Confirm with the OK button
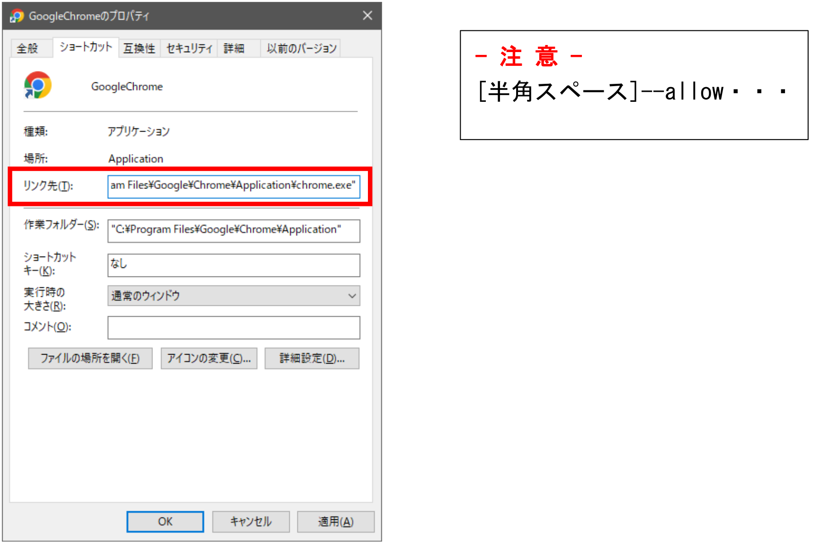This screenshot has height=543, width=813. [165, 522]
